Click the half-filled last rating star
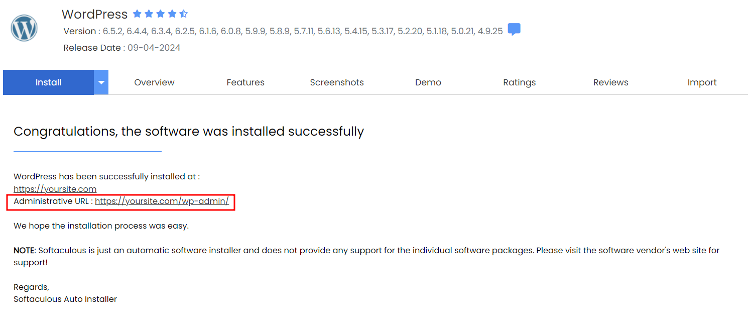The image size is (751, 322). click(183, 14)
